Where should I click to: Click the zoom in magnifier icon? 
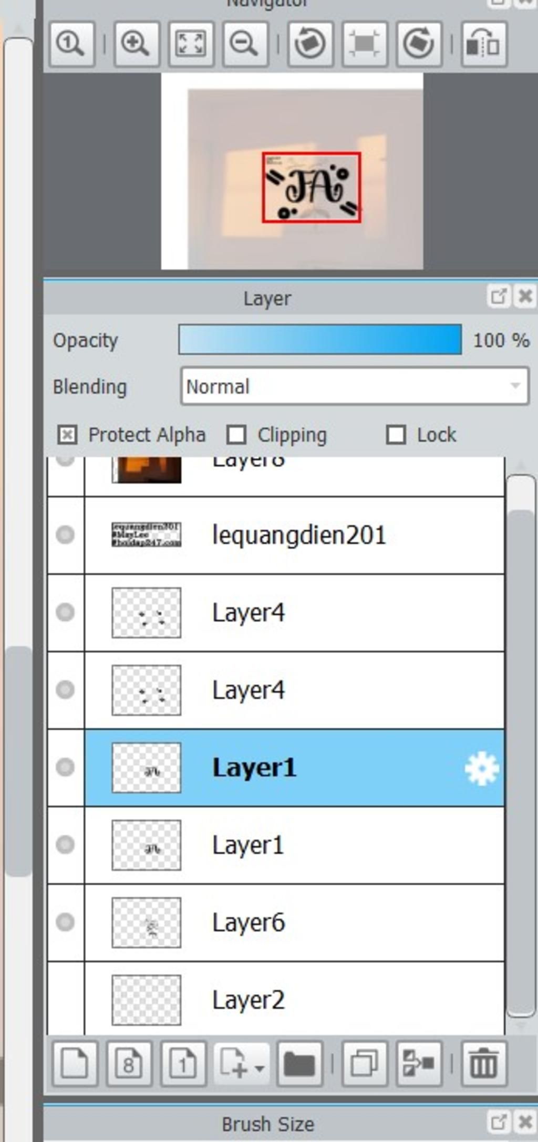click(x=136, y=44)
